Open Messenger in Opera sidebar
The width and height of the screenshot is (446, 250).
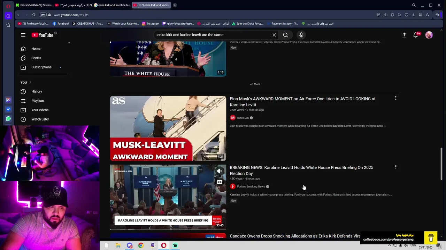coord(8,109)
